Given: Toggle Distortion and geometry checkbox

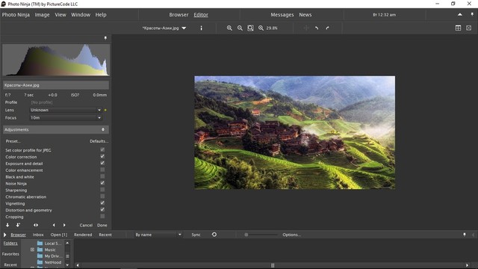Looking at the screenshot, I should [102, 209].
